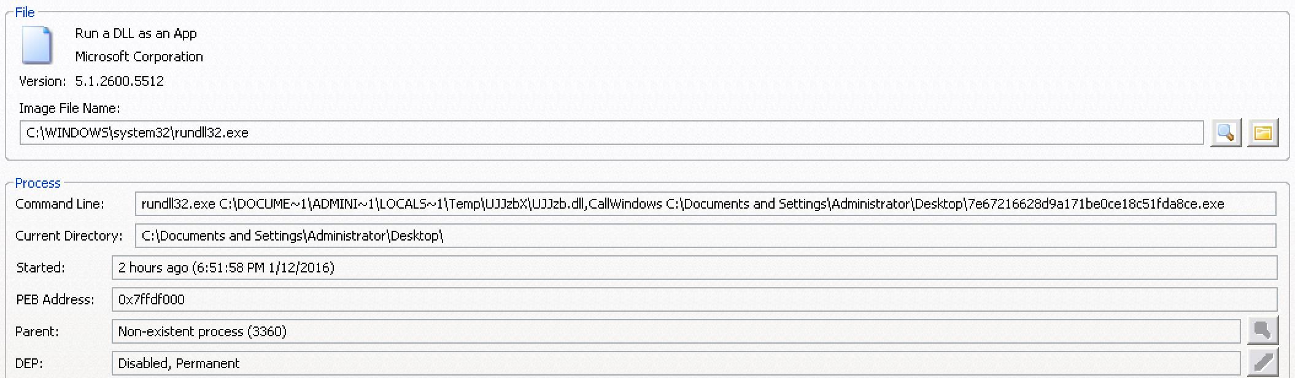Viewport: 1295px width, 378px height.
Task: Click the "Image File Name:" label
Action: pyautogui.click(x=69, y=108)
